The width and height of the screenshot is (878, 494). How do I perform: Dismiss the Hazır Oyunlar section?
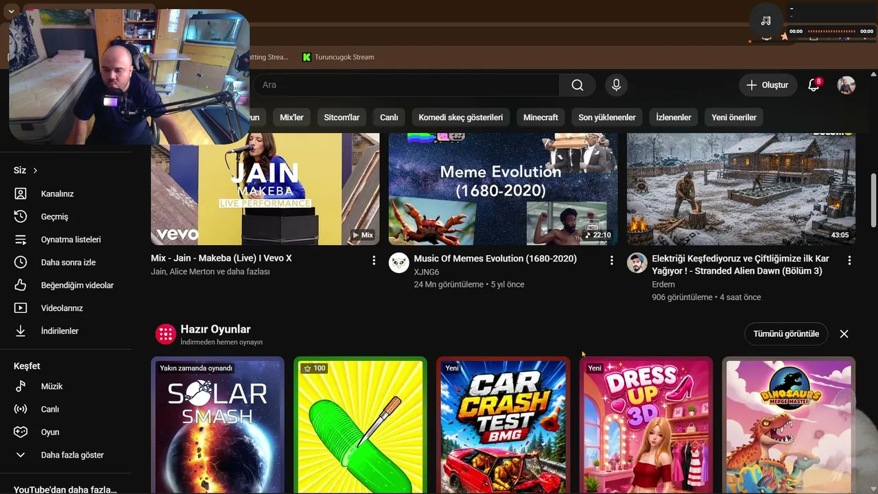(x=844, y=334)
